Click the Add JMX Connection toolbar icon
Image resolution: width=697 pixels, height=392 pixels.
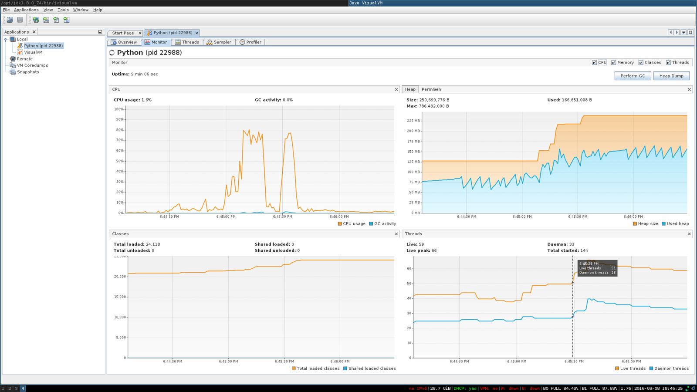tap(46, 20)
